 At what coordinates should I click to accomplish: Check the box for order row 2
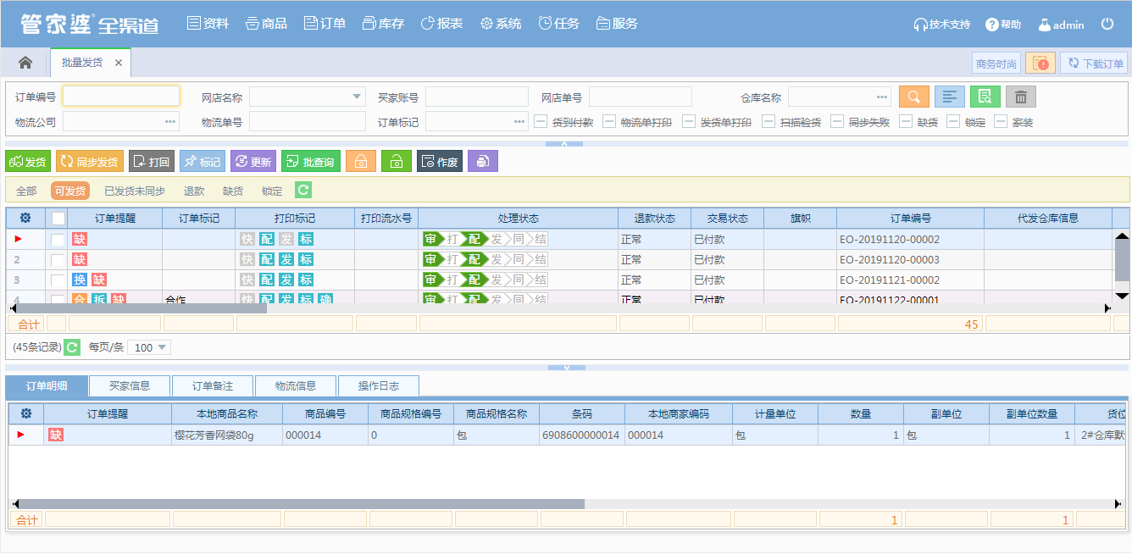tap(58, 259)
